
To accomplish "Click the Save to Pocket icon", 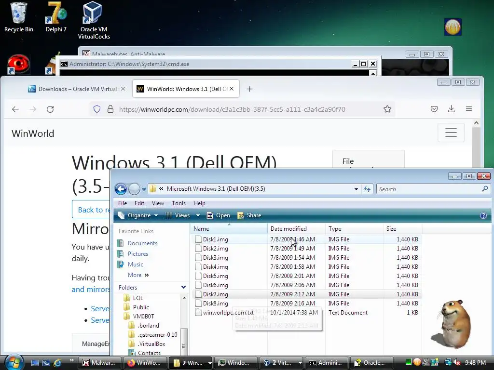I will tap(434, 109).
